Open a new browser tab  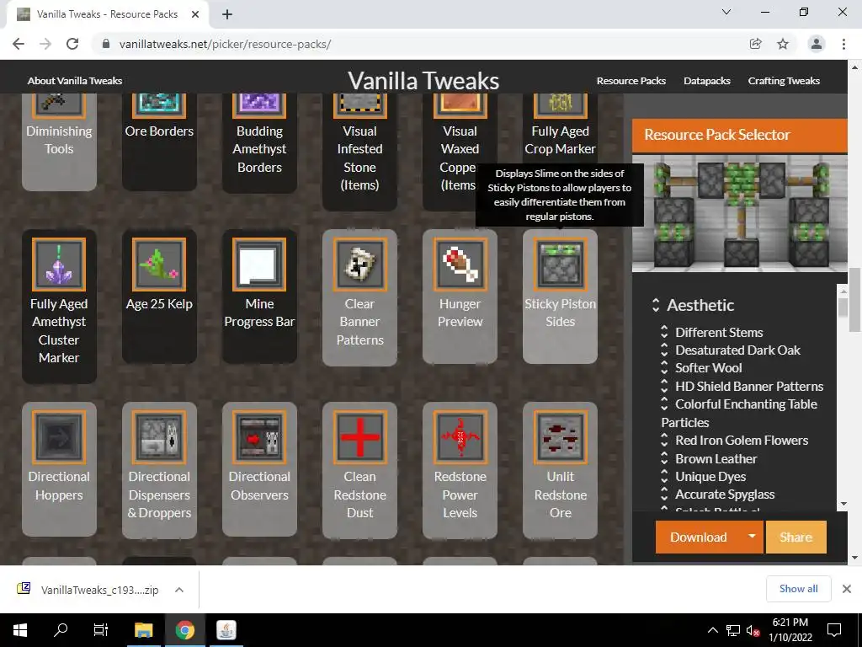pos(227,14)
